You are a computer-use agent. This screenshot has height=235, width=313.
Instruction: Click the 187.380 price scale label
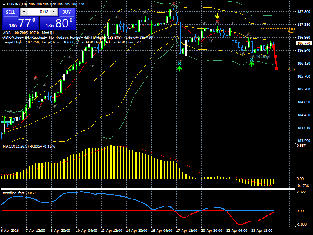(x=304, y=25)
